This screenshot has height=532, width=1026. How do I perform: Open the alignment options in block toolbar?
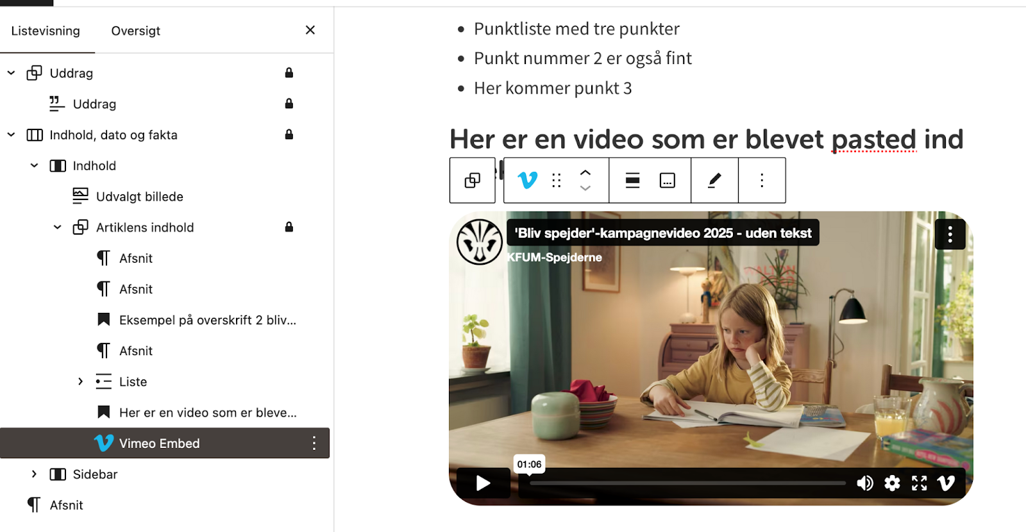[x=632, y=180]
